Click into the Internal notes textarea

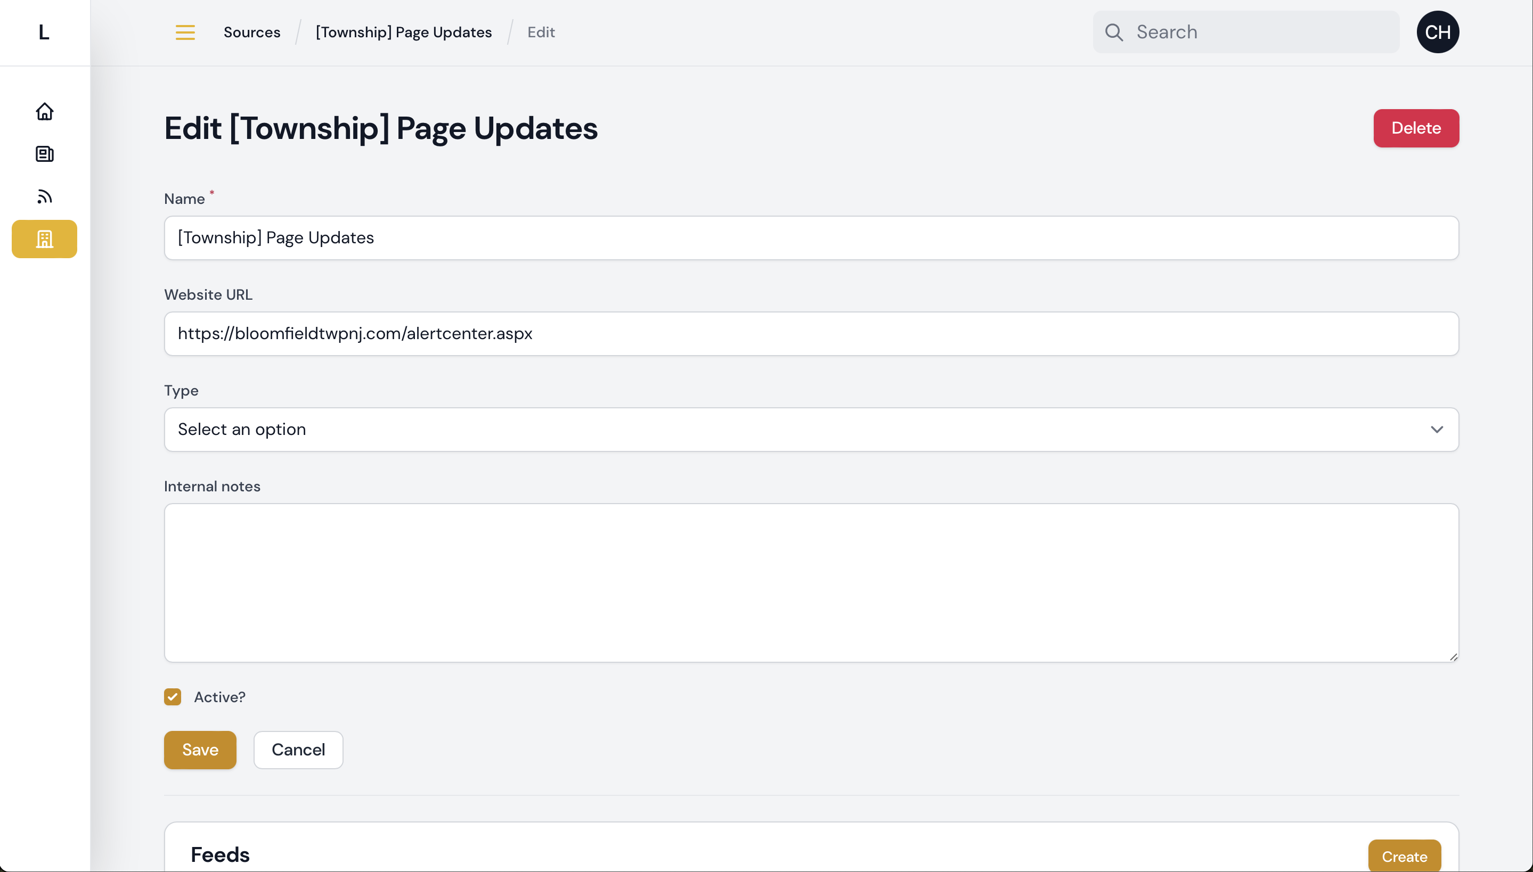[811, 583]
